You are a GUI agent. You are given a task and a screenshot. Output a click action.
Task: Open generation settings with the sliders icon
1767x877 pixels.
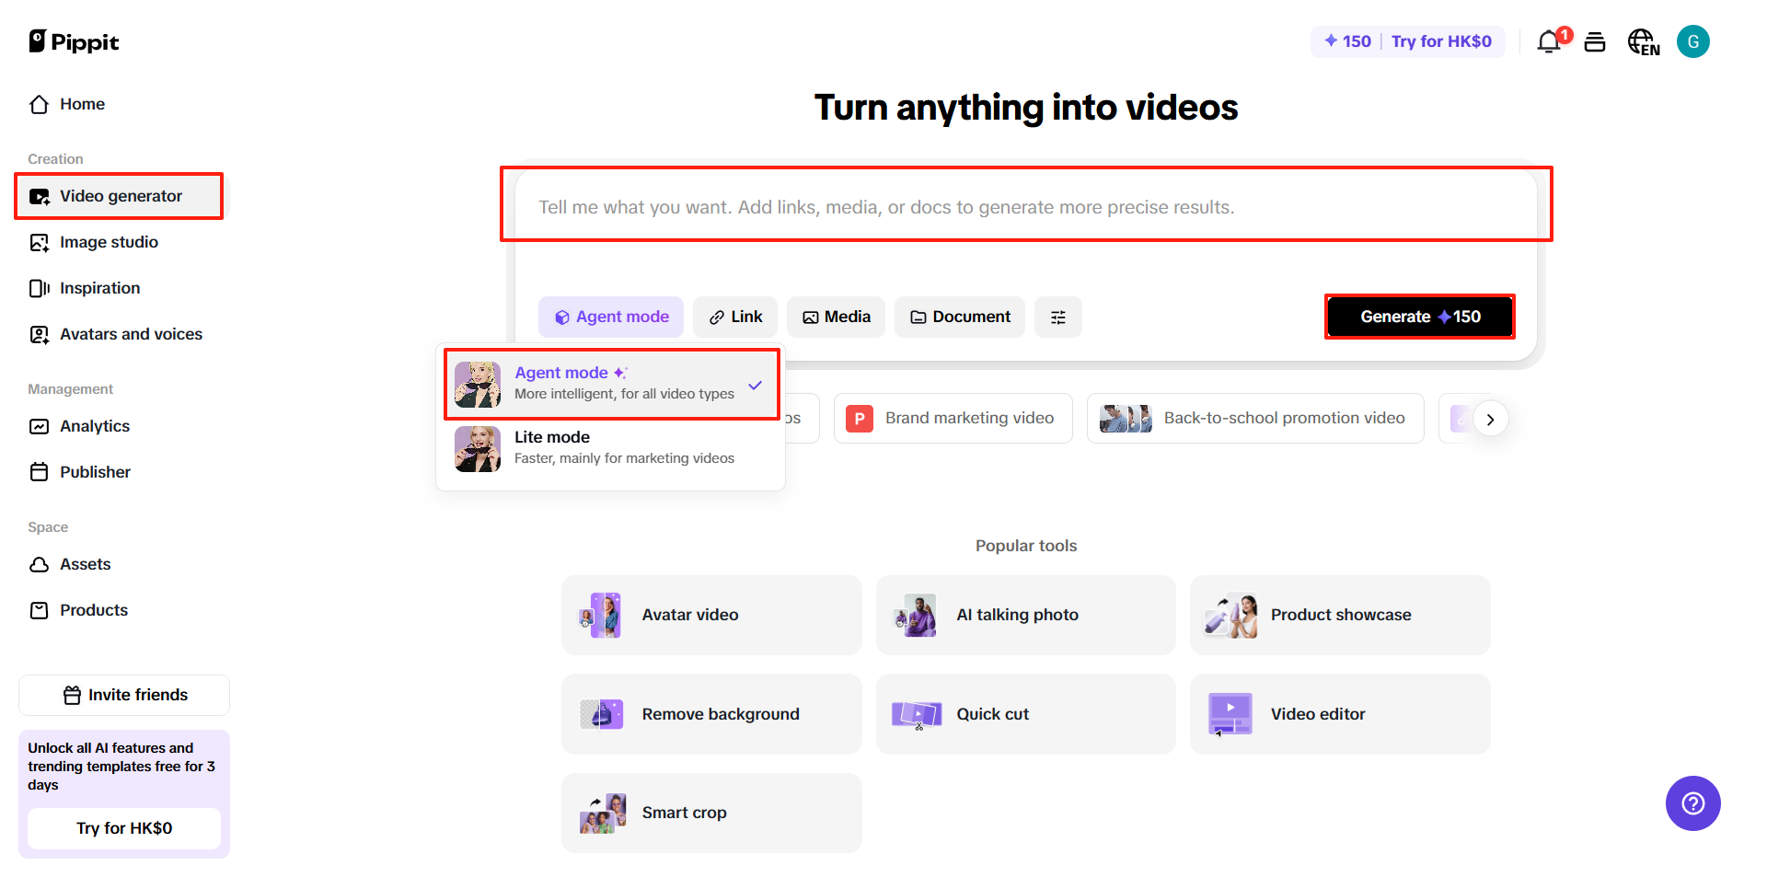1057,317
